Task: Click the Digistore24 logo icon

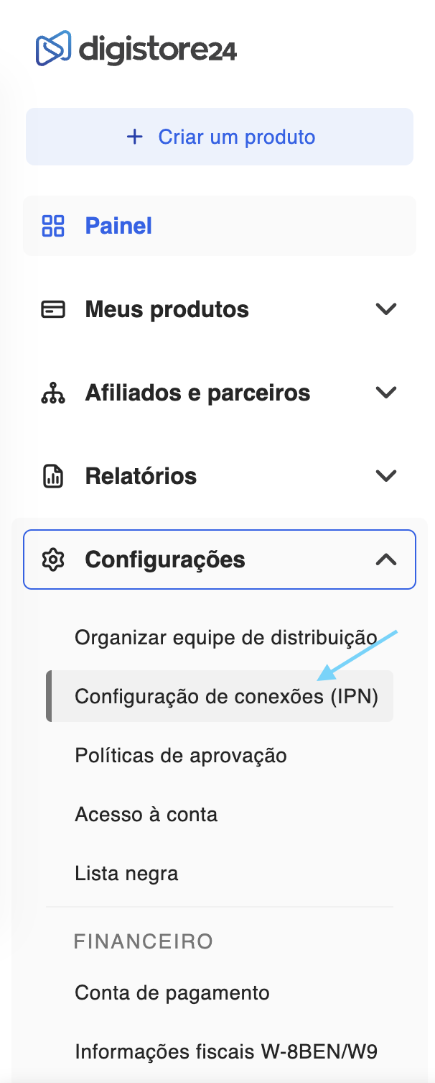Action: [x=53, y=49]
